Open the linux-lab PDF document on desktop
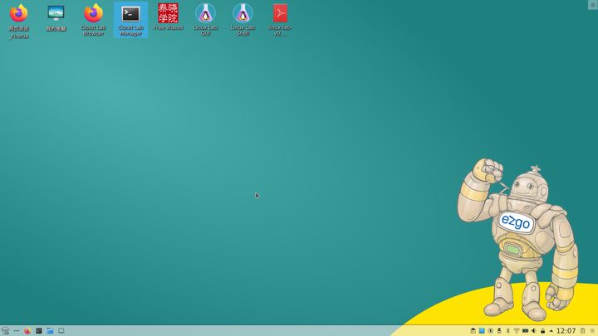The image size is (598, 336). click(x=281, y=20)
